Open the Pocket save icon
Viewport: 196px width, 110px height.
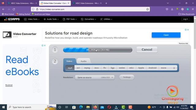(167, 9)
